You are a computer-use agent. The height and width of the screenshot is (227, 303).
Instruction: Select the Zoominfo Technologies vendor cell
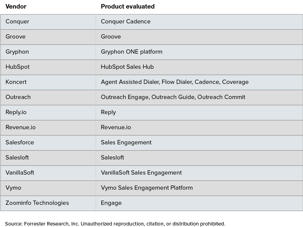point(48,203)
